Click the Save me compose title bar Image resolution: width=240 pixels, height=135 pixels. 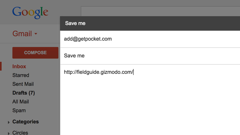(x=150, y=23)
